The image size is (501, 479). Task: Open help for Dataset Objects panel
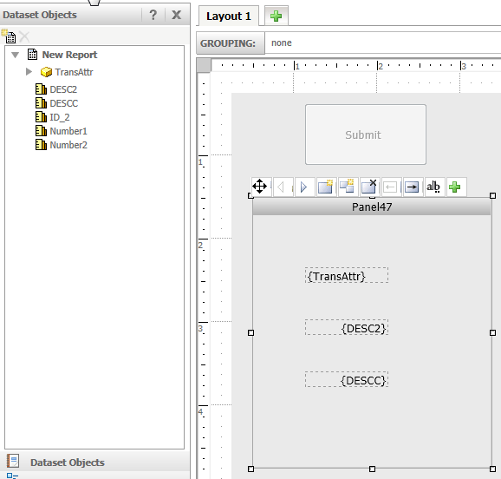tap(153, 15)
